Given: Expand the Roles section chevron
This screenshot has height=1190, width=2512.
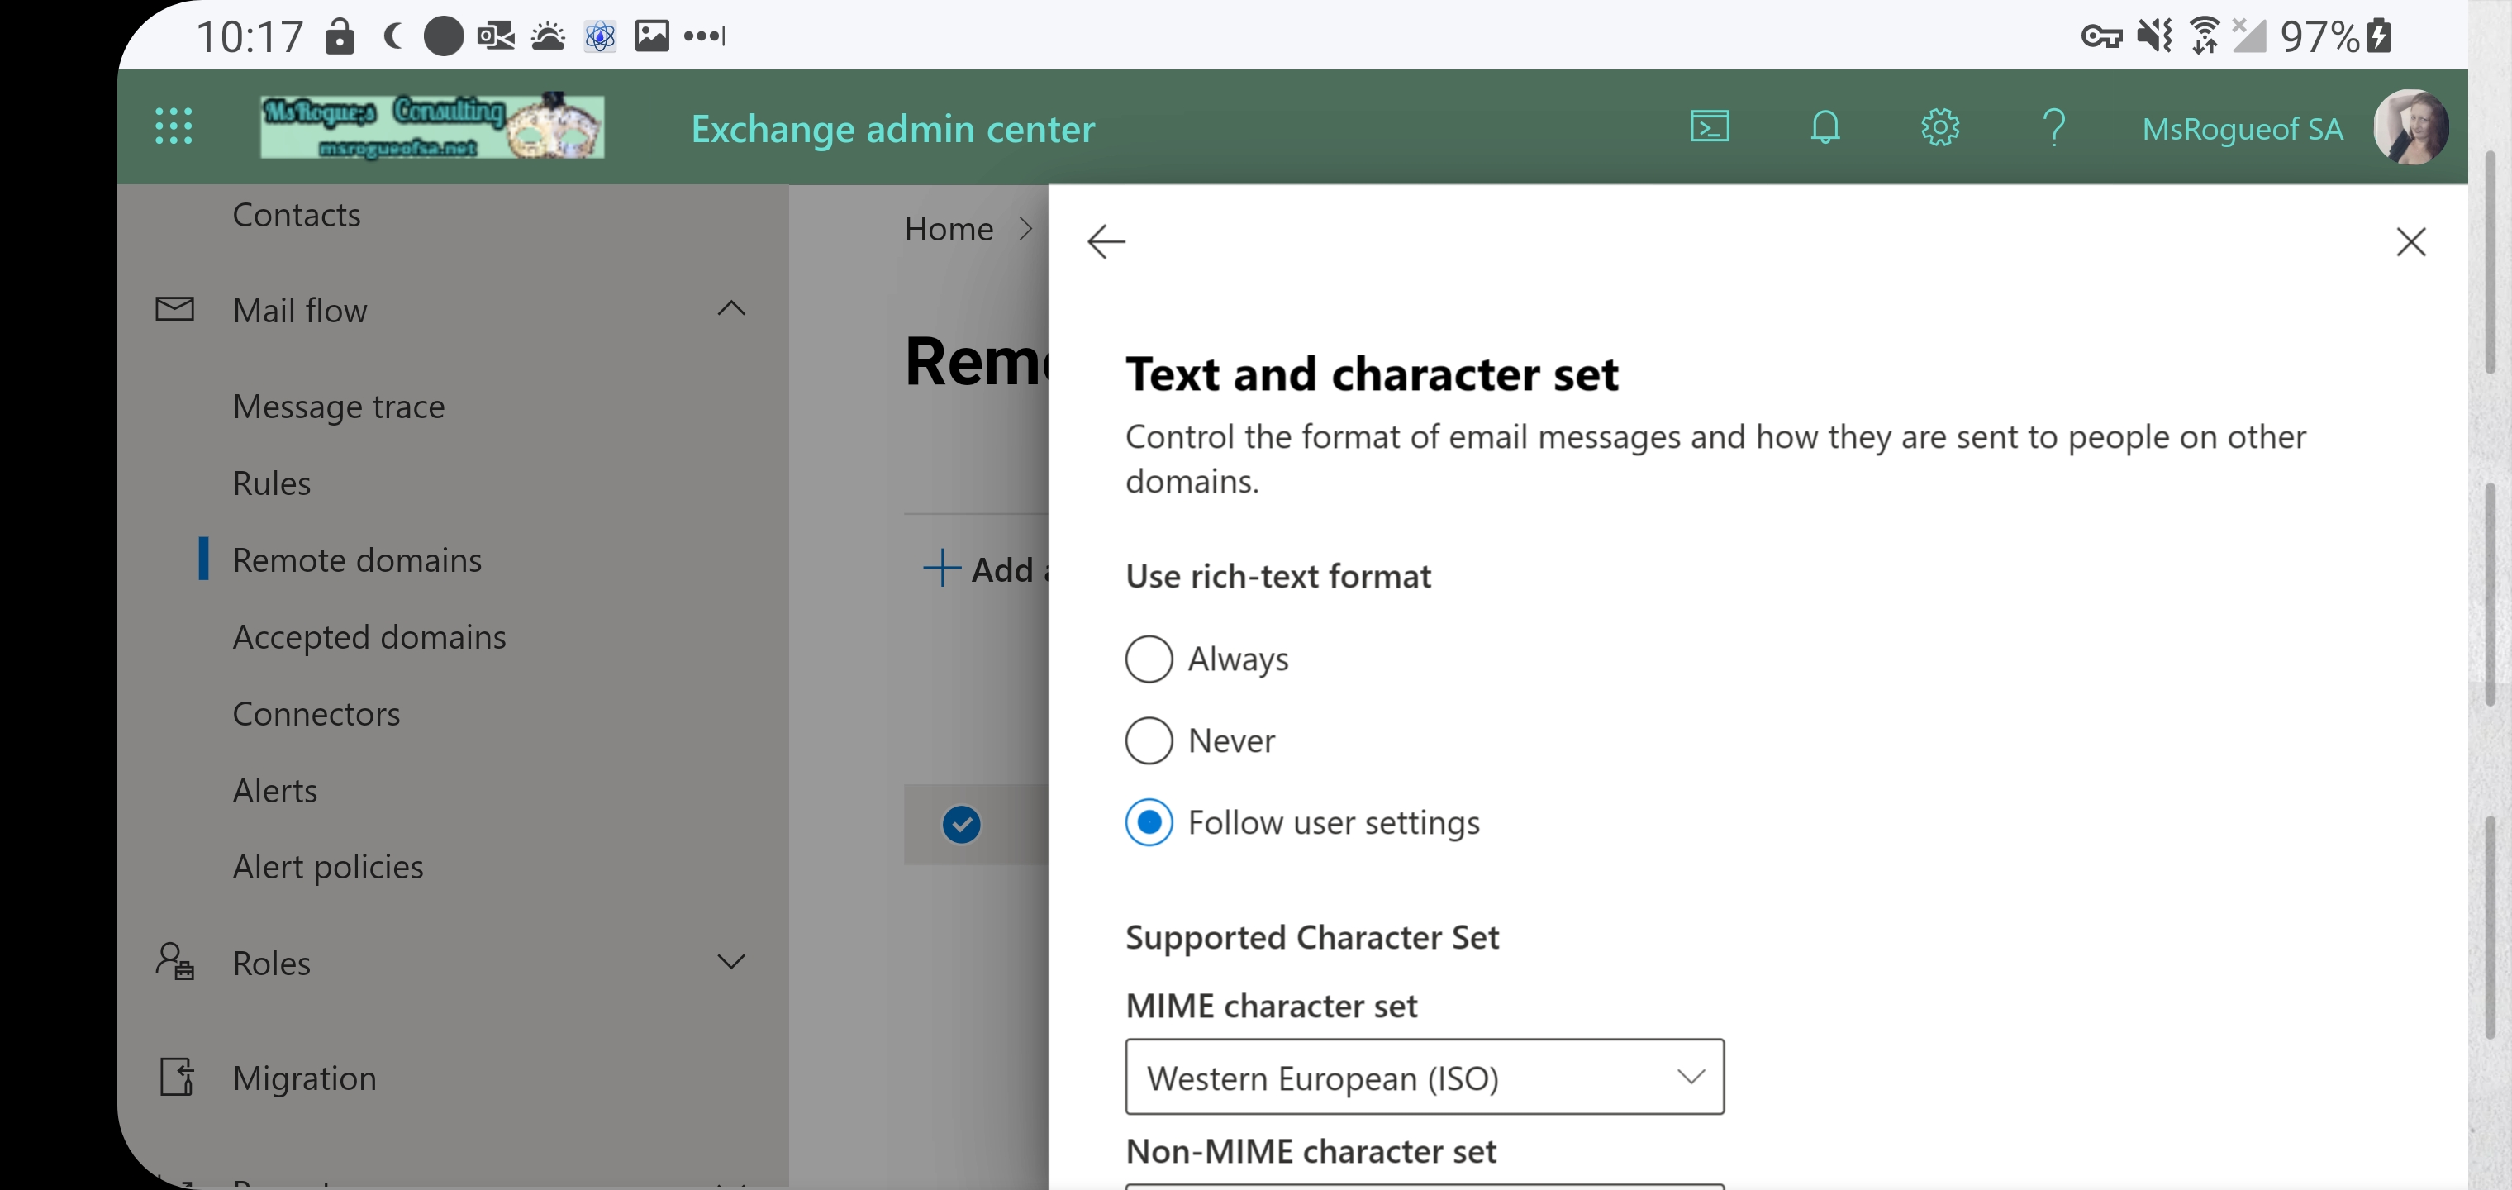Looking at the screenshot, I should (x=730, y=962).
